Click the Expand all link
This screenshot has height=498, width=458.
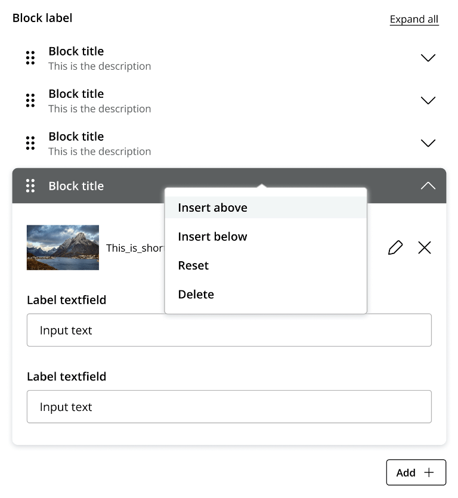414,19
